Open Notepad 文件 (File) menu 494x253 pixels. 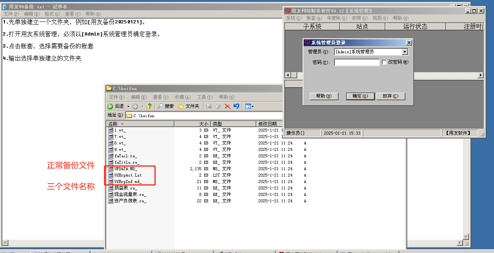coord(11,14)
